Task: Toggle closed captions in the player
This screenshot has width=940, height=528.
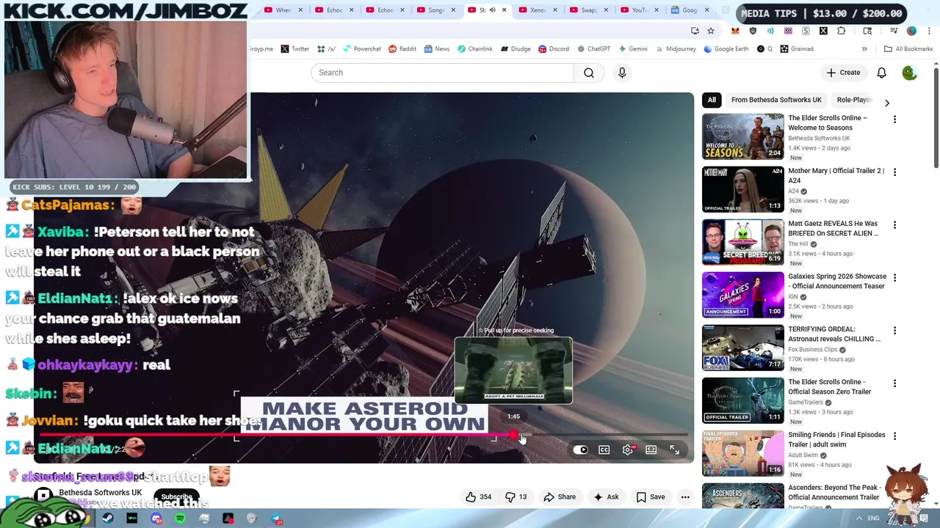Action: coord(604,450)
